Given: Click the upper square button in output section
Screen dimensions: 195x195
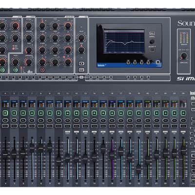Looking at the screenshot, I should click(x=81, y=63).
